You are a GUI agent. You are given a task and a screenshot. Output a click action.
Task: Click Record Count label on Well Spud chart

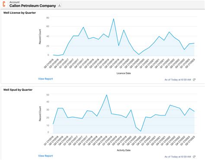tap(40, 114)
